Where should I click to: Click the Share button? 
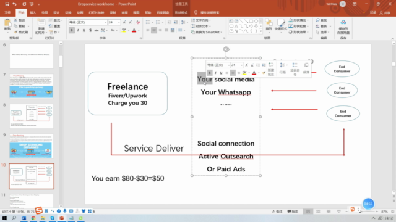[385, 12]
